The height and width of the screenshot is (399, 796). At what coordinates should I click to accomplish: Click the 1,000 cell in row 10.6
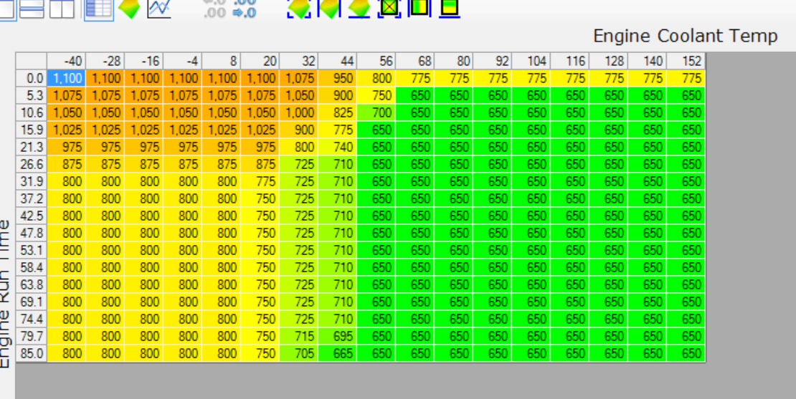point(299,112)
